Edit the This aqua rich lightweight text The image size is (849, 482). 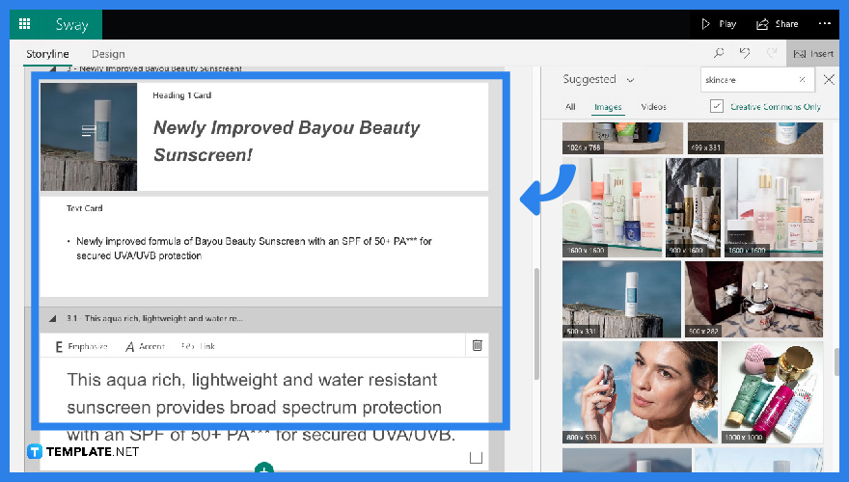coord(260,407)
